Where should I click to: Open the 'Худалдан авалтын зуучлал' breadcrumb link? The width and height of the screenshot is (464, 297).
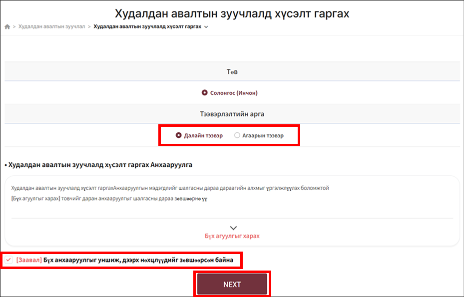coord(51,26)
